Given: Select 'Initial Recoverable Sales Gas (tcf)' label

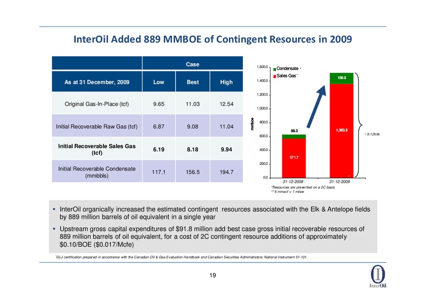Looking at the screenshot, I should [x=97, y=149].
